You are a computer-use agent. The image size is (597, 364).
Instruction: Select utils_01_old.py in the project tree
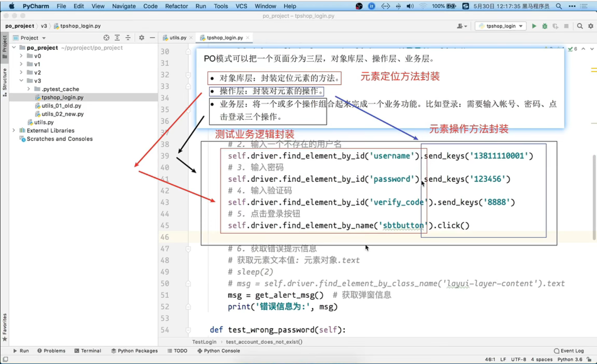point(61,106)
